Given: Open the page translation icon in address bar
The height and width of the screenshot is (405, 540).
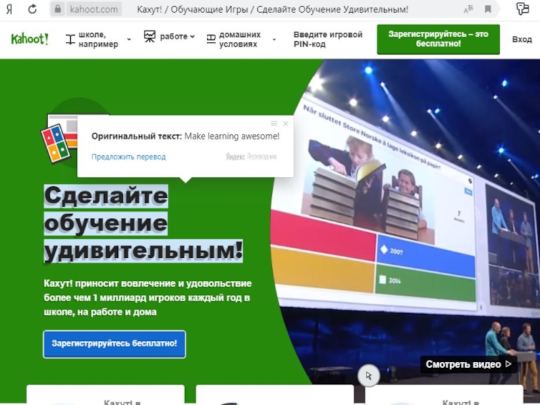Looking at the screenshot, I should [x=468, y=9].
